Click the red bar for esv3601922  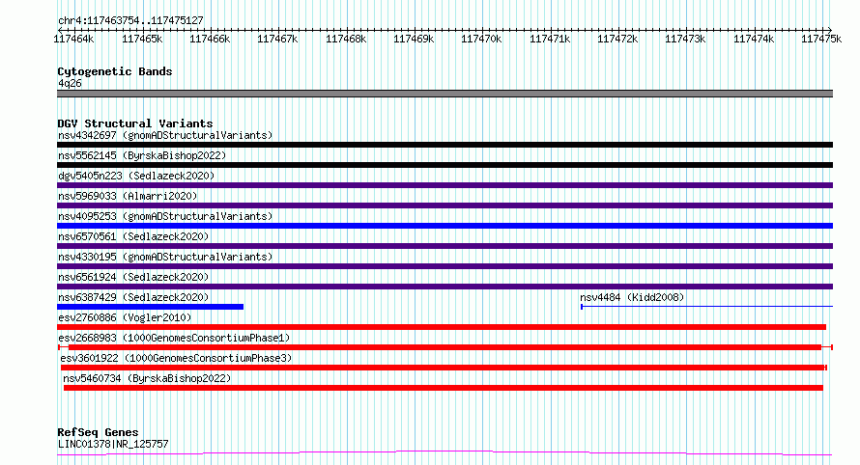444,368
